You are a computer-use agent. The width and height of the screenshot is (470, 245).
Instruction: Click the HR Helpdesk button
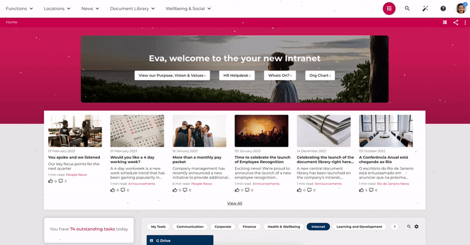point(237,76)
